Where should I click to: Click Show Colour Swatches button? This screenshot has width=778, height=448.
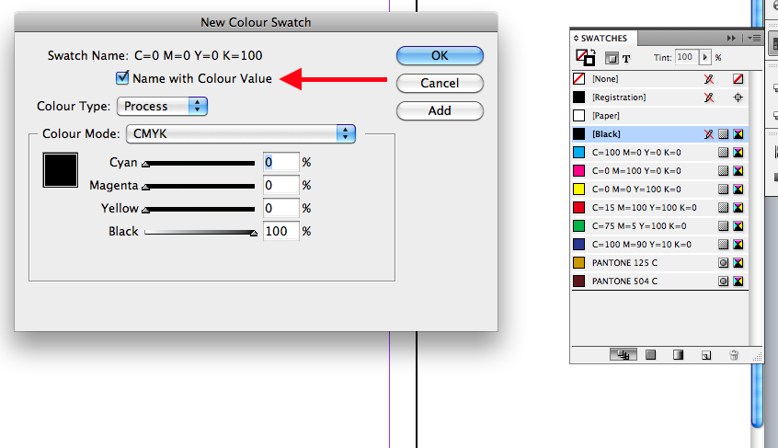(649, 354)
